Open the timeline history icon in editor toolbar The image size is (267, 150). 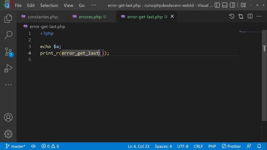[x=232, y=17]
